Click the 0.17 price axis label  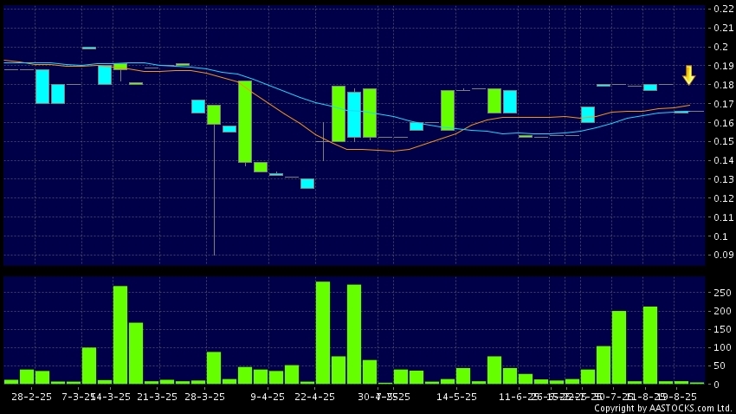click(723, 104)
